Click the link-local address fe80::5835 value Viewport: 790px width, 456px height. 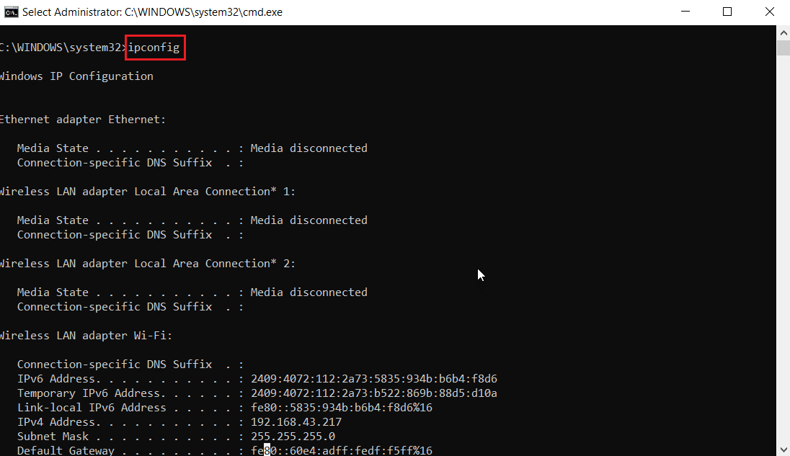click(x=342, y=407)
